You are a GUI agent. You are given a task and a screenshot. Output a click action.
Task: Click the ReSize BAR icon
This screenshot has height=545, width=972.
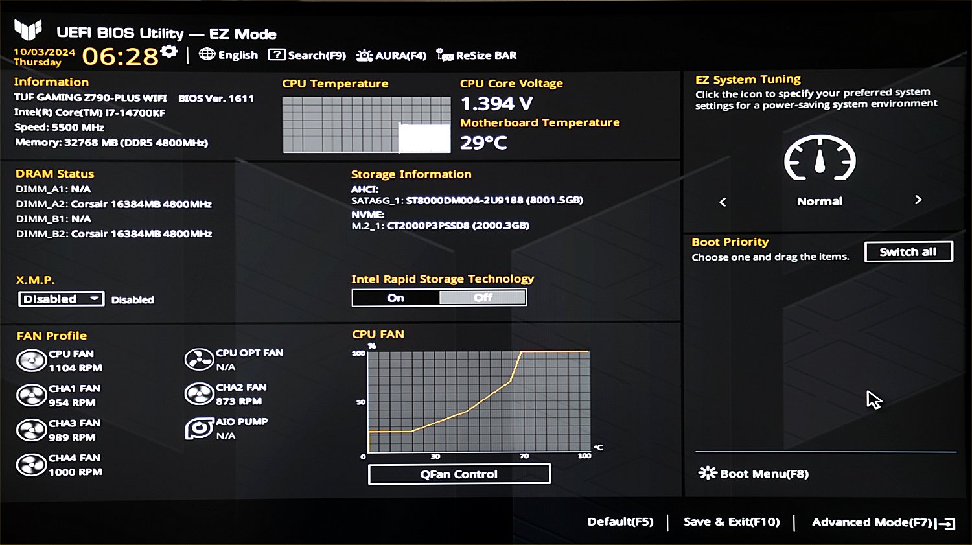[445, 55]
